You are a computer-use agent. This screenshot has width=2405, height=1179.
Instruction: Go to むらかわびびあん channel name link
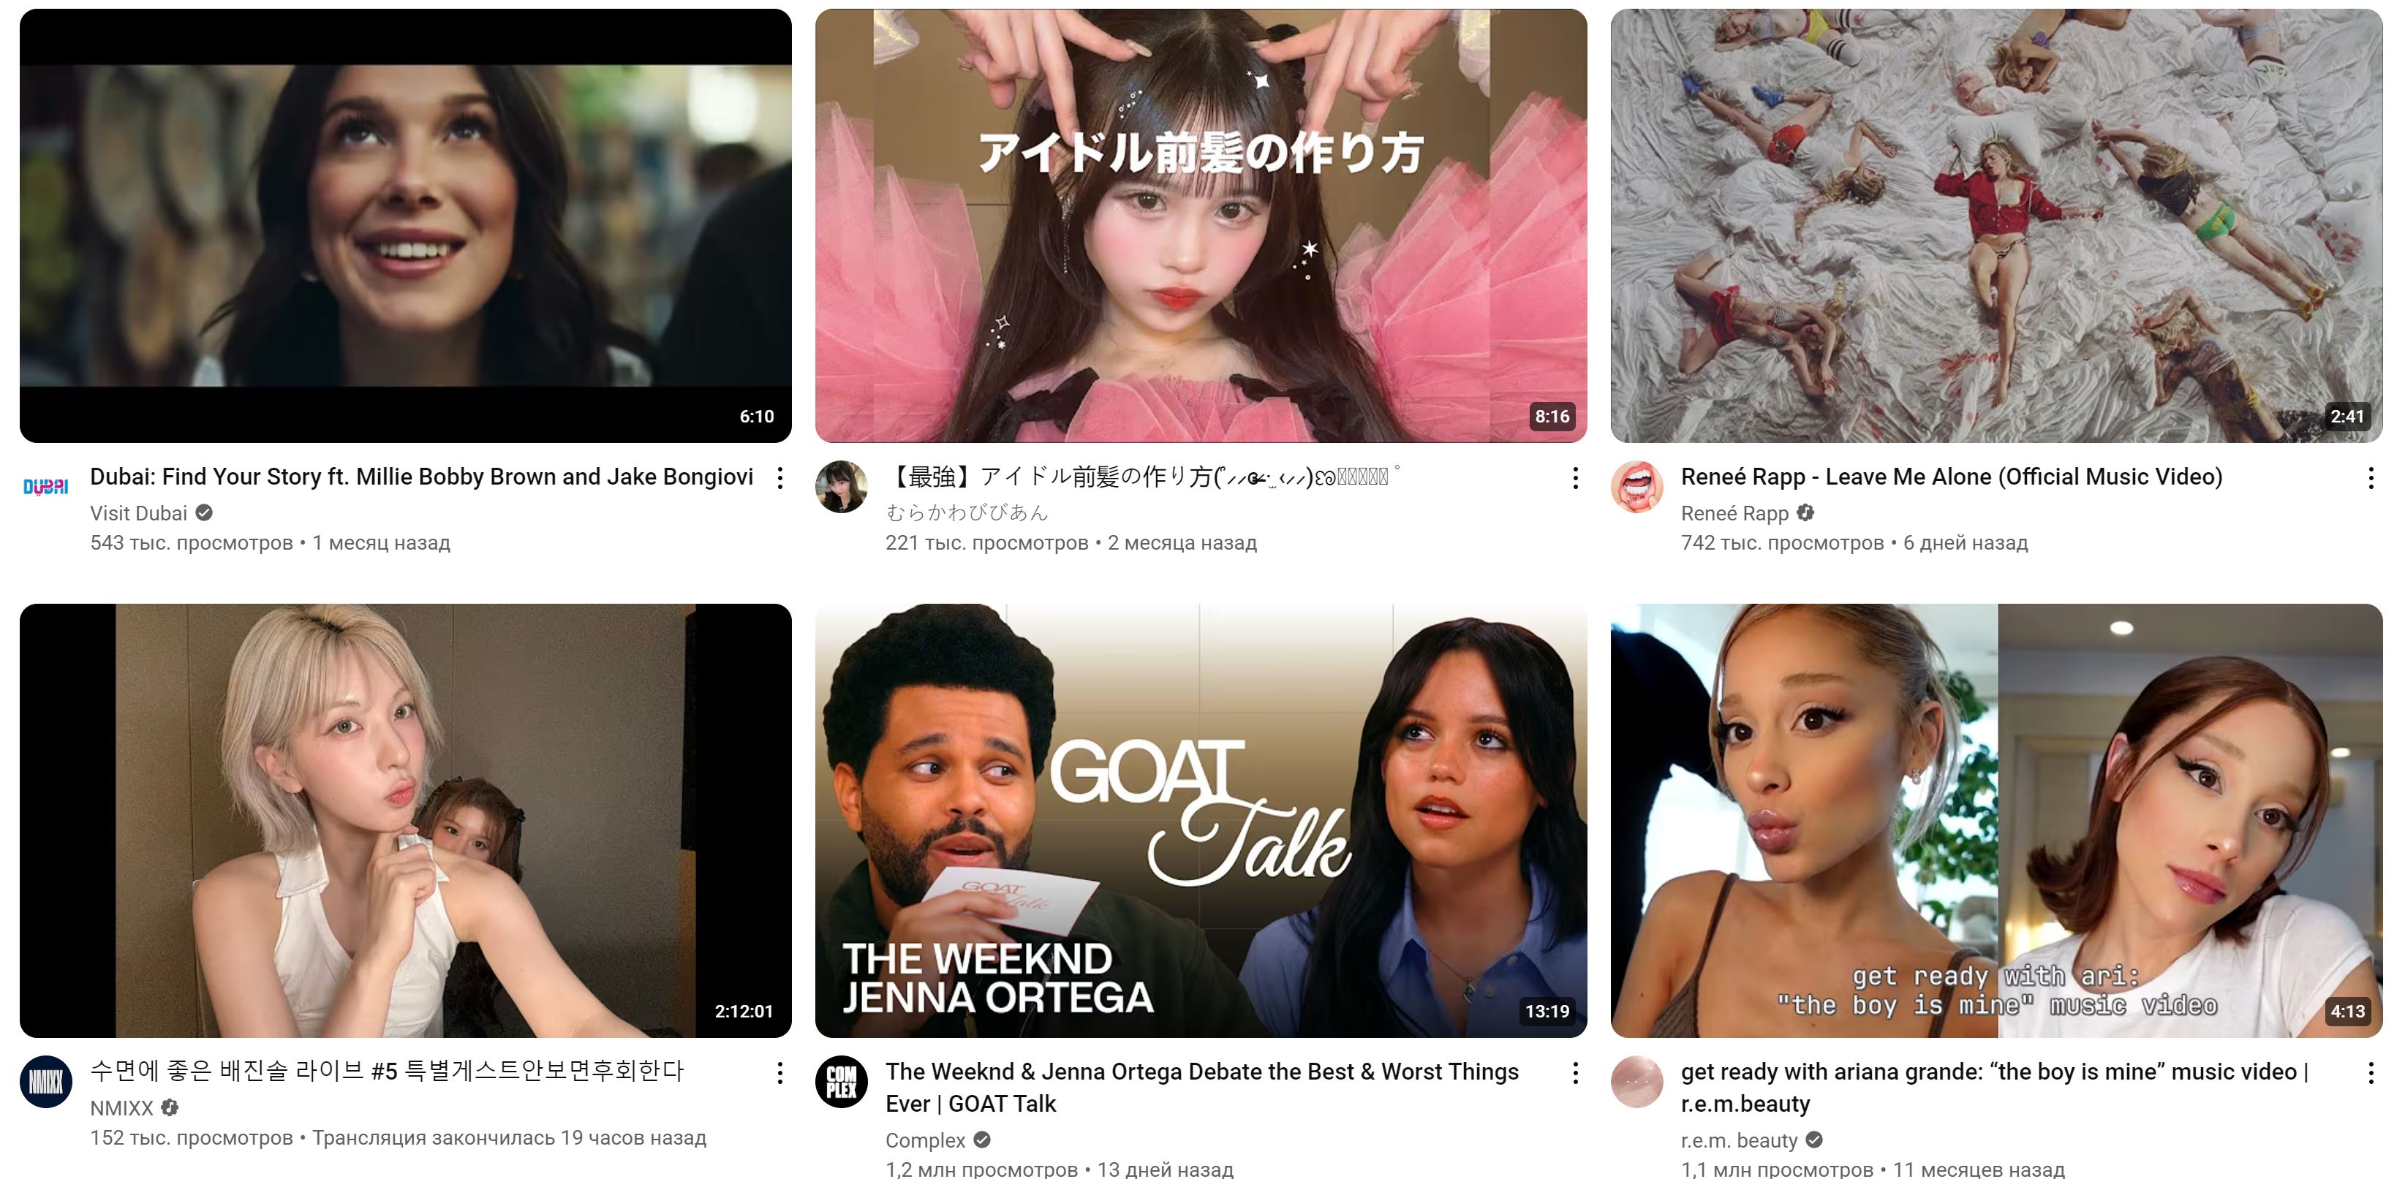pos(967,512)
